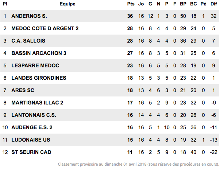Open the ARES SC team row
The width and height of the screenshot is (220, 170).
tap(110, 90)
